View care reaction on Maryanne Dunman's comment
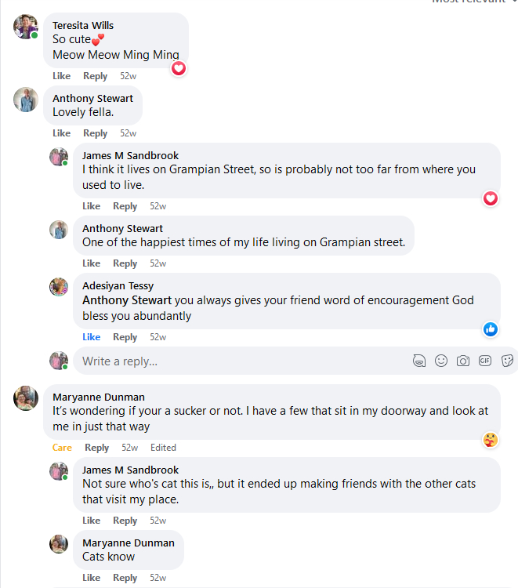The height and width of the screenshot is (588, 518). [491, 440]
